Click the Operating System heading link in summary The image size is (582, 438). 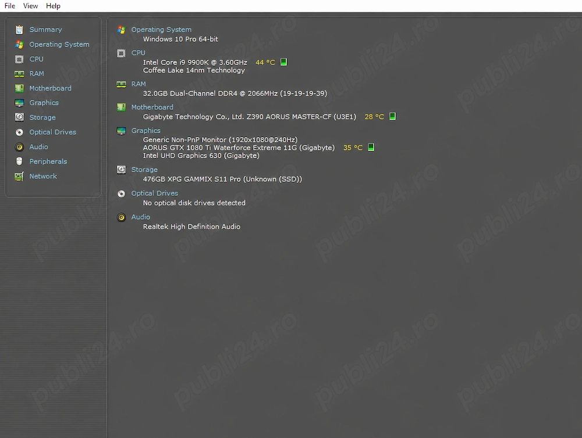pyautogui.click(x=161, y=30)
